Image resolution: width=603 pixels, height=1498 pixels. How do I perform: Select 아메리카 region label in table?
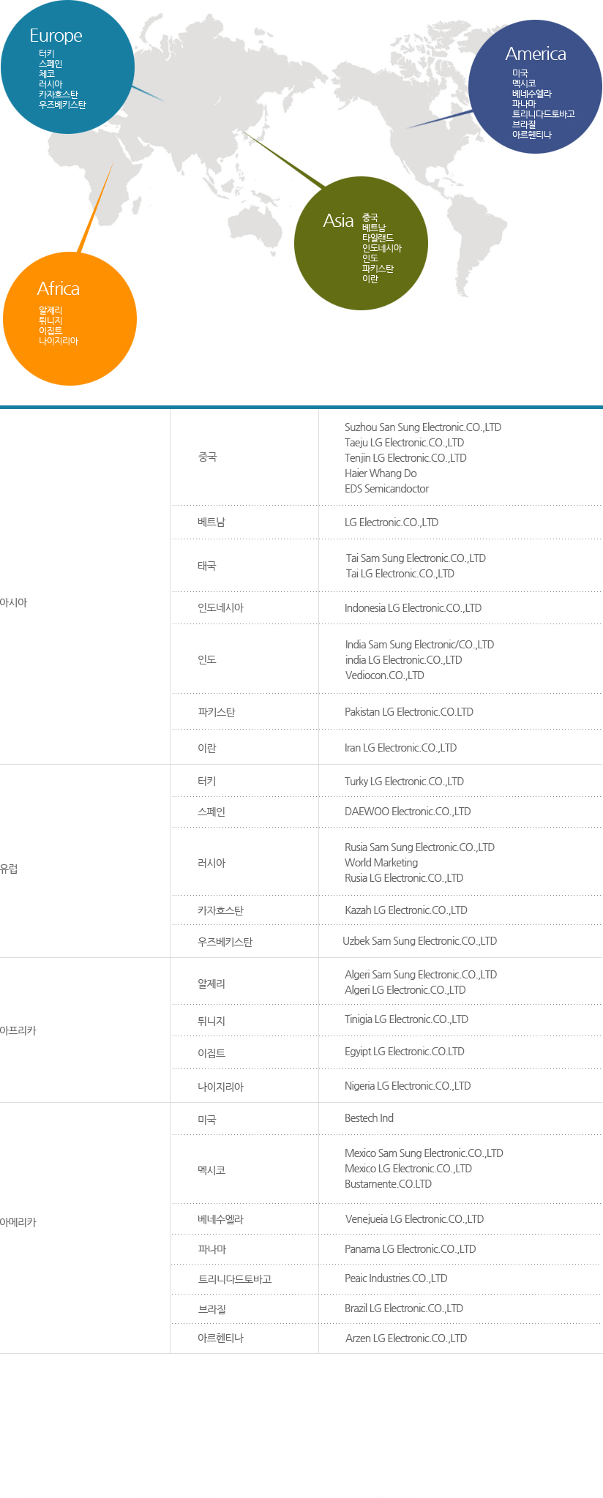click(x=18, y=1222)
